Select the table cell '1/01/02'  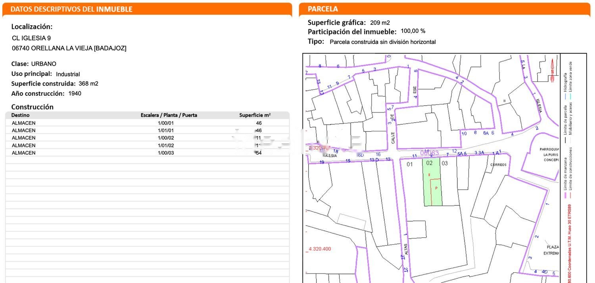(x=166, y=145)
